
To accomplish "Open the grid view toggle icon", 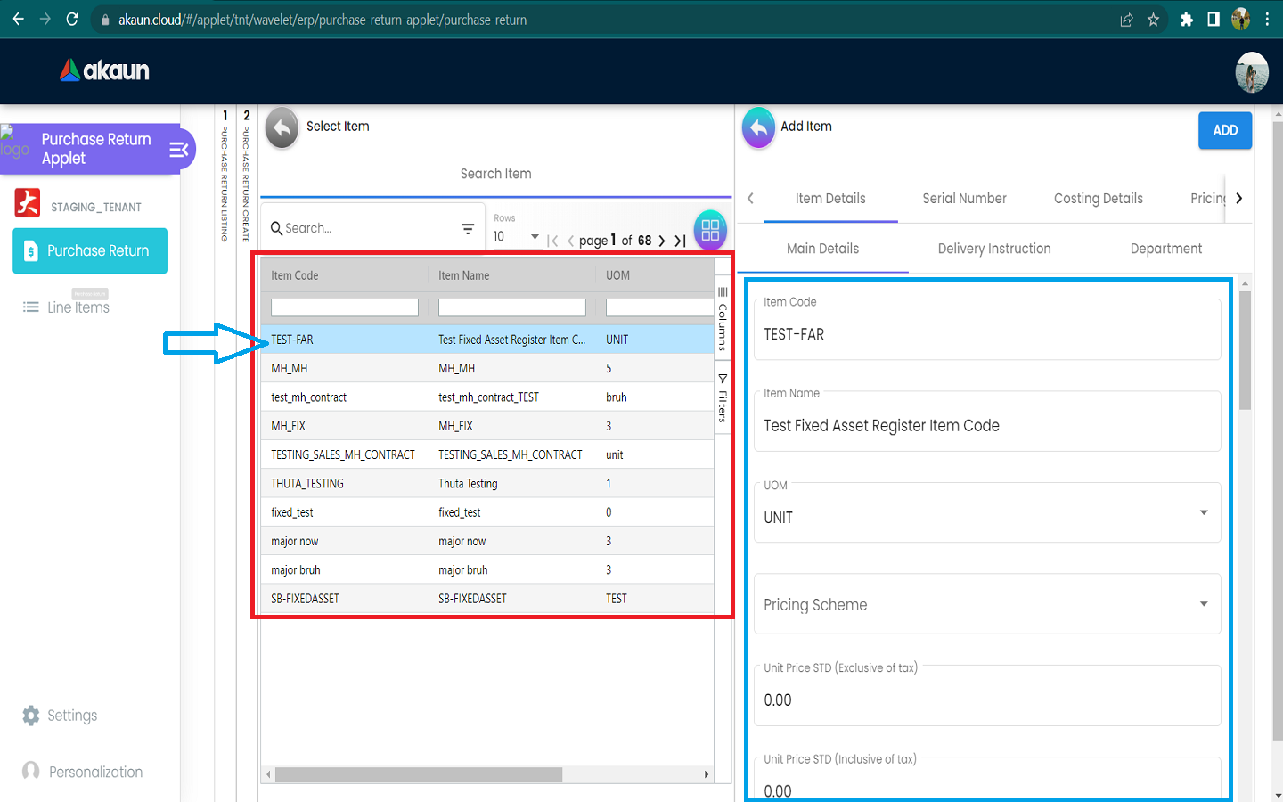I will click(x=710, y=230).
